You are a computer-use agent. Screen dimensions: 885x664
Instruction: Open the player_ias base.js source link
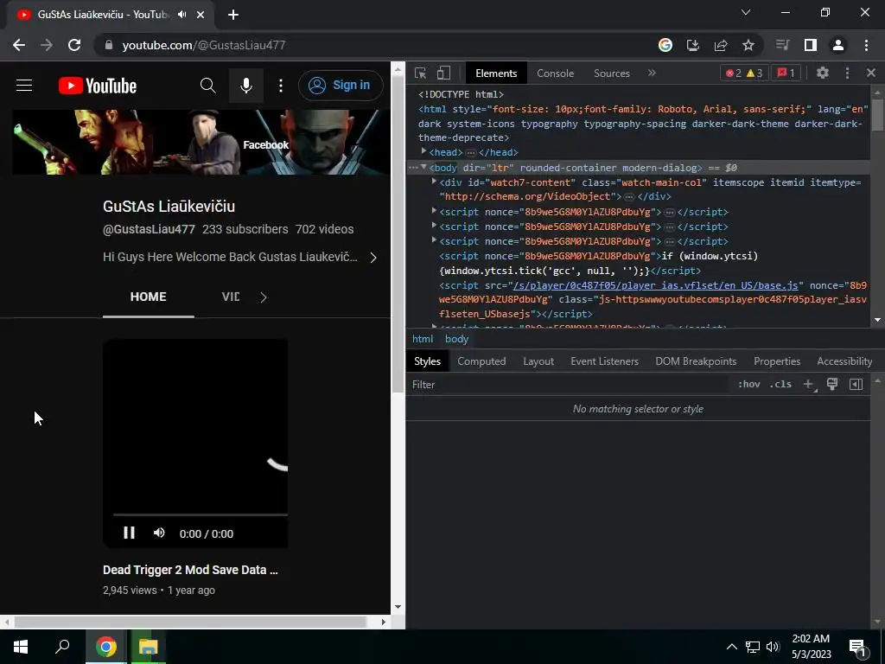655,285
